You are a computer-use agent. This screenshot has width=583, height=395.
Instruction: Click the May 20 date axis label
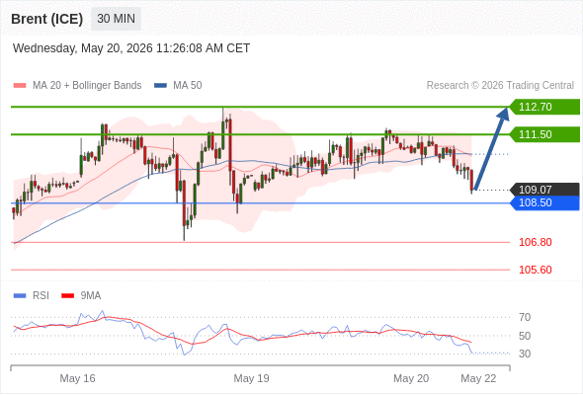click(411, 378)
